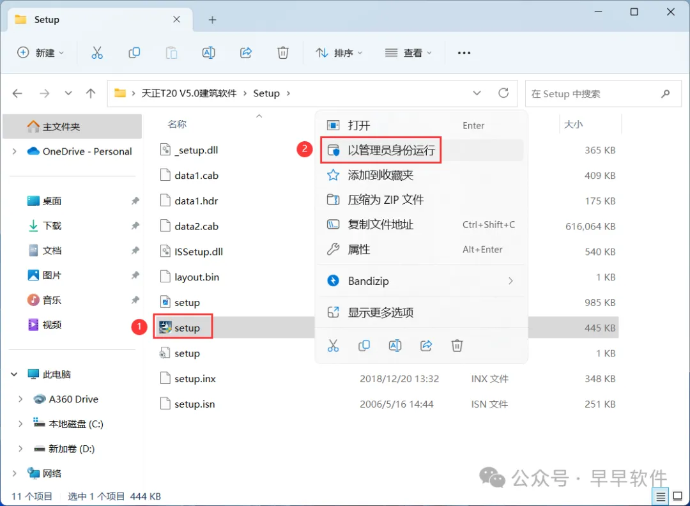
Task: Collapse This PC (此电脑) tree node
Action: tap(14, 374)
